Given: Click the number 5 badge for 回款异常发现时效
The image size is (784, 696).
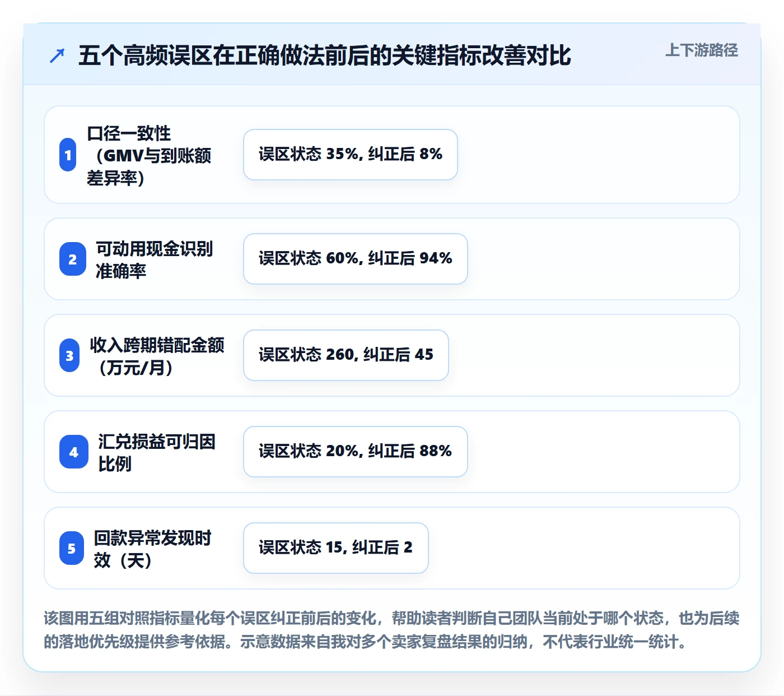Looking at the screenshot, I should click(x=72, y=549).
